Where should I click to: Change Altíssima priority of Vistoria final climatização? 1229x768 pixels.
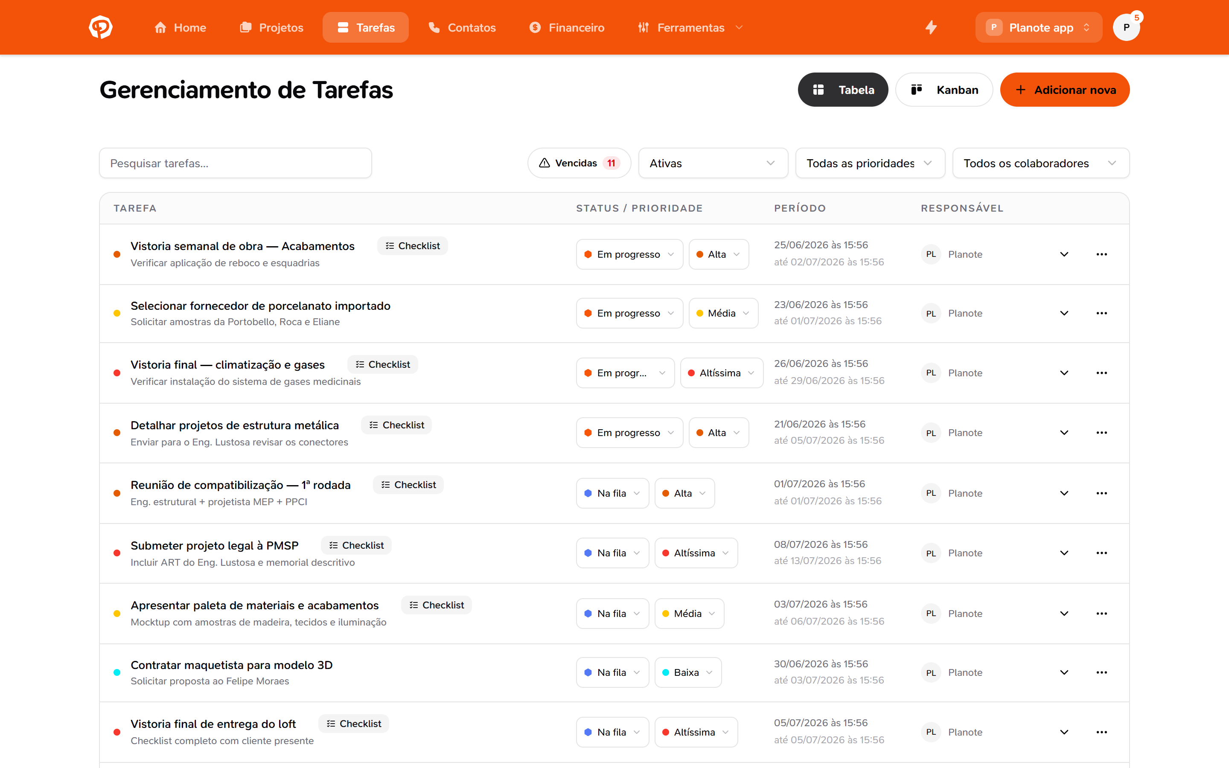click(721, 373)
